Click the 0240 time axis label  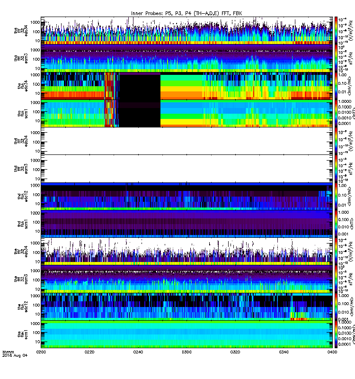coord(138,352)
